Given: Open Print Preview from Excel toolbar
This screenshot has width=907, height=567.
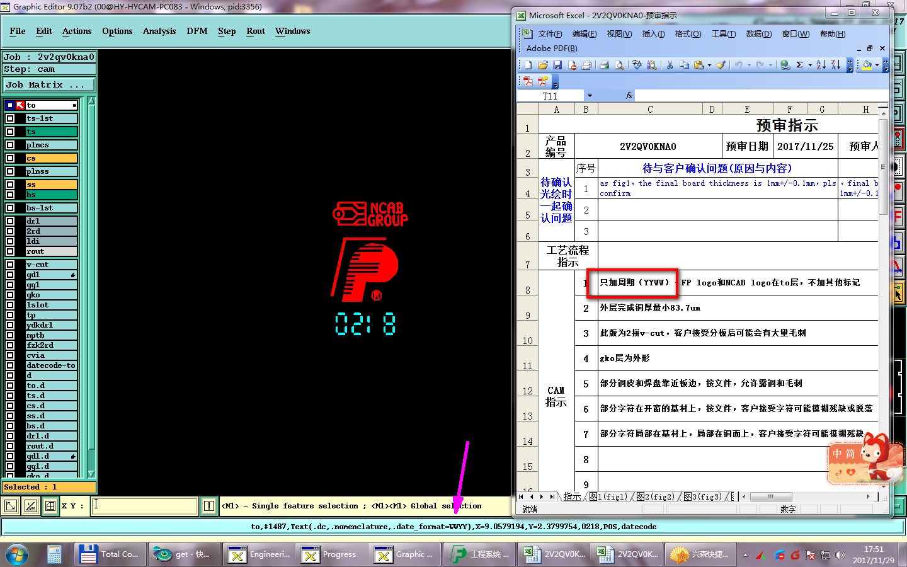Looking at the screenshot, I should coord(619,65).
